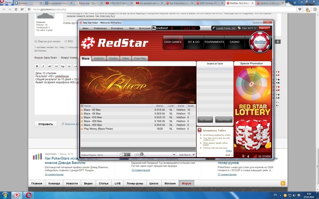Viewport: 319px width, 199px height.
Task: Open the SIT & GO section
Action: point(194,42)
